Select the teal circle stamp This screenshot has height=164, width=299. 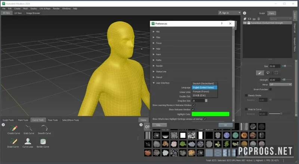[235, 135]
